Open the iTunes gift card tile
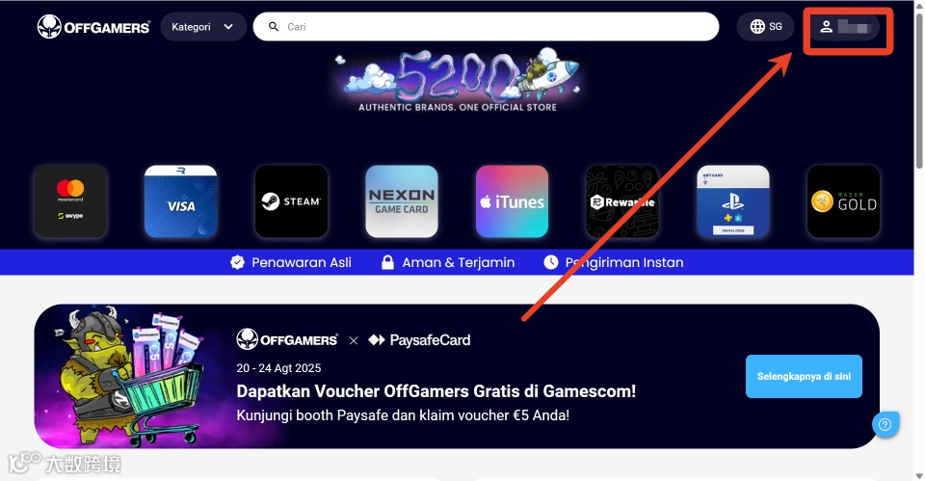Image resolution: width=925 pixels, height=481 pixels. click(512, 201)
